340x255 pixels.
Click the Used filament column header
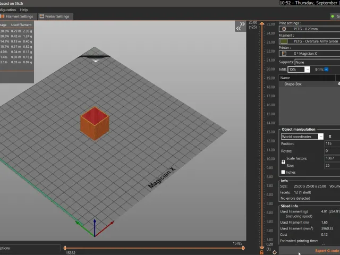(21, 25)
